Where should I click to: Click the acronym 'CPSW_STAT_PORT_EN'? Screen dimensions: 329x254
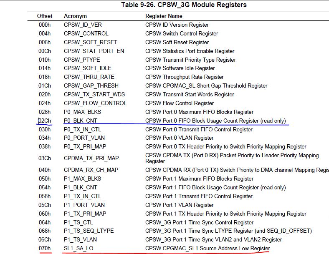tap(94, 51)
